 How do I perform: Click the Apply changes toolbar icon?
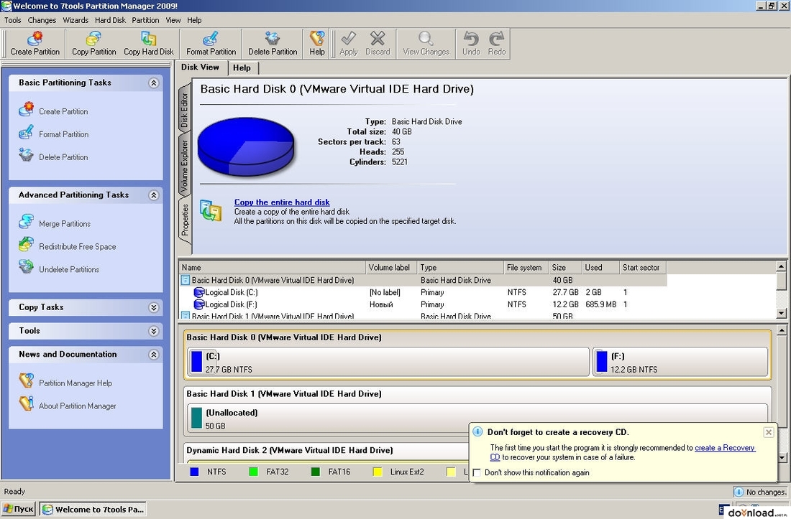pos(348,39)
